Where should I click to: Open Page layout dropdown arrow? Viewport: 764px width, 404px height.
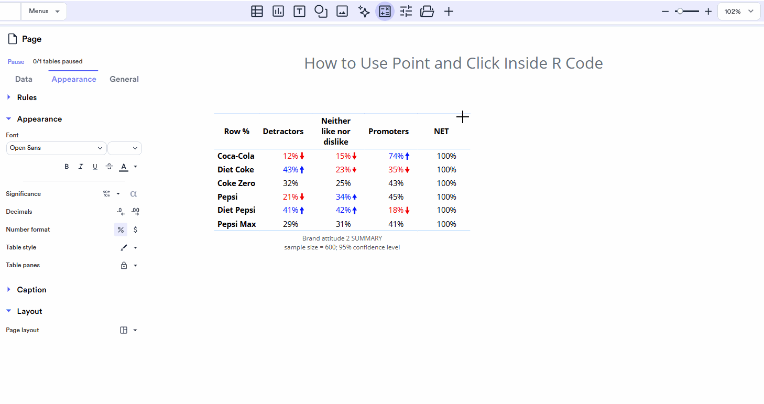pos(136,330)
